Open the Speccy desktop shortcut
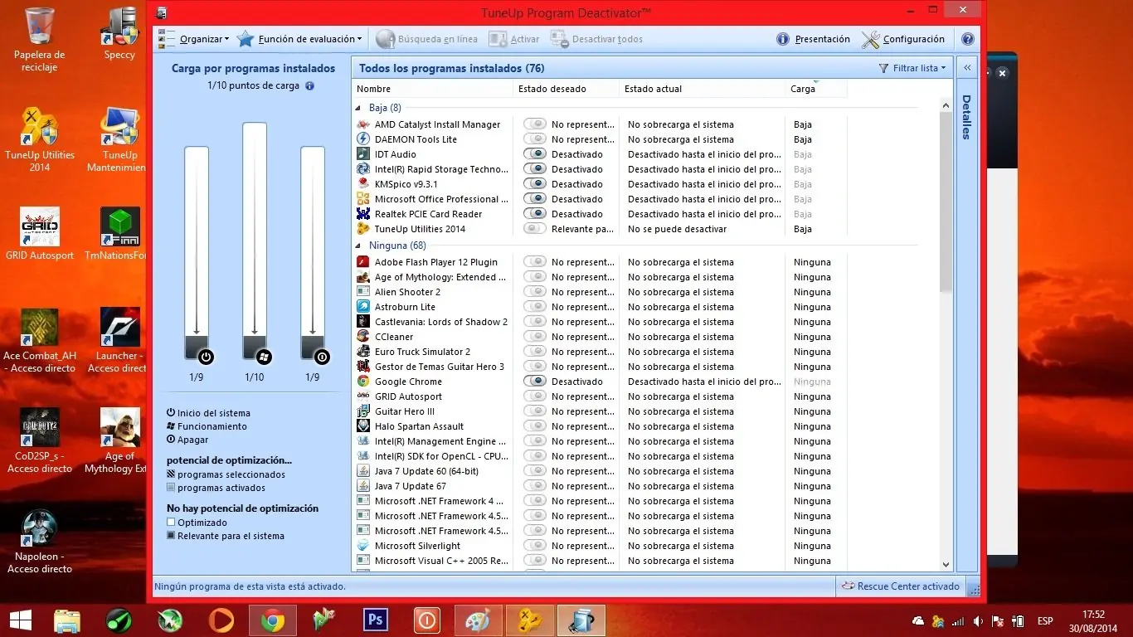This screenshot has height=637, width=1133. [x=119, y=33]
